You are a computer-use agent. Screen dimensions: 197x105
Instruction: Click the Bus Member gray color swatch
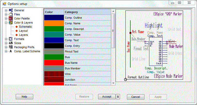point(54,68)
